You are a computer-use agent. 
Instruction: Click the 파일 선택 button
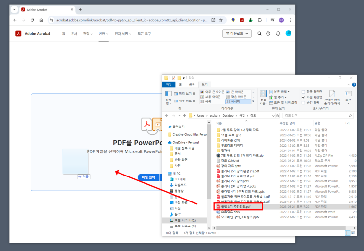148,177
